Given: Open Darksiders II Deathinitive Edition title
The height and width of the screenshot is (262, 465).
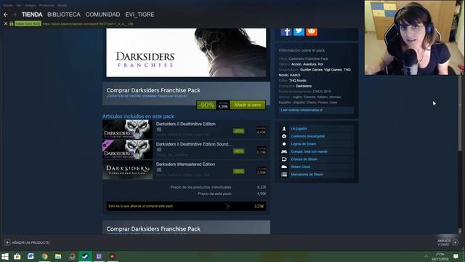Looking at the screenshot, I should [x=186, y=124].
